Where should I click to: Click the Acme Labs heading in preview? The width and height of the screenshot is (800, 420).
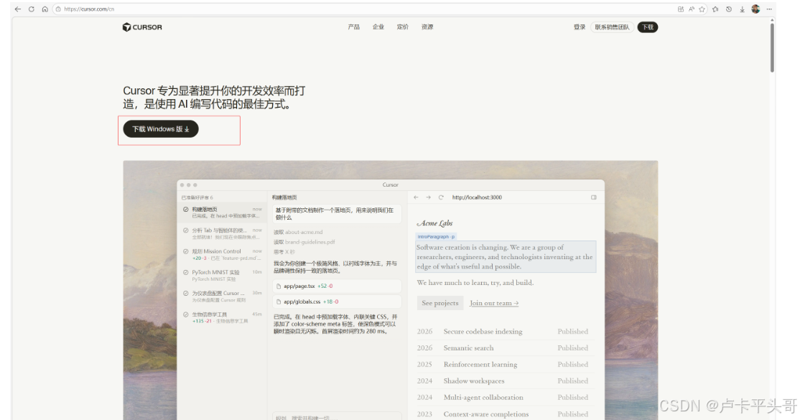tap(434, 223)
